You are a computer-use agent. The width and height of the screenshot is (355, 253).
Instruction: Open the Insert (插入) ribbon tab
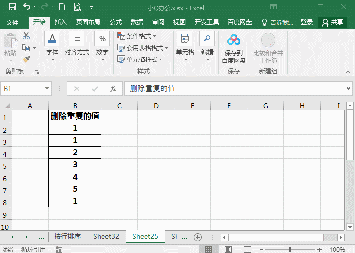[60, 22]
